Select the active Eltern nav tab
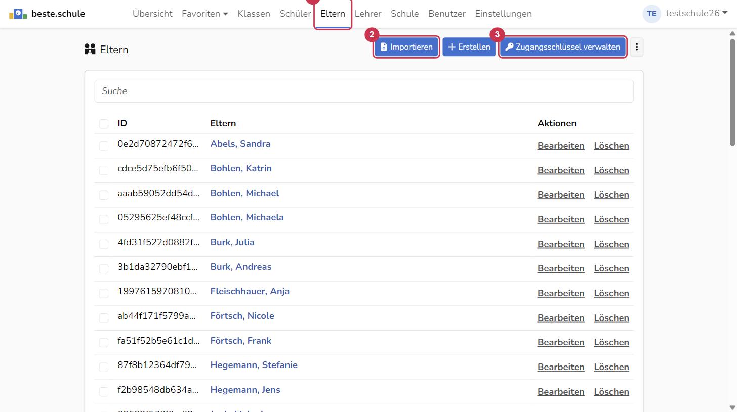737x412 pixels. tap(333, 14)
